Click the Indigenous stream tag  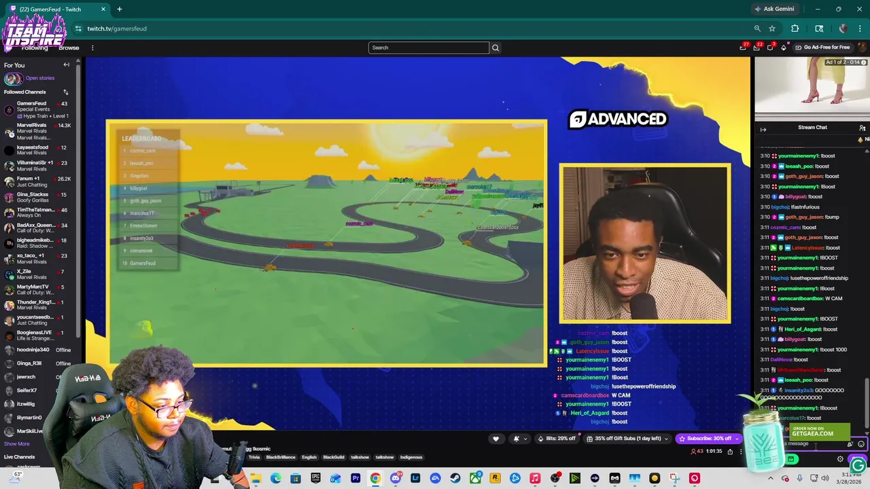click(411, 458)
